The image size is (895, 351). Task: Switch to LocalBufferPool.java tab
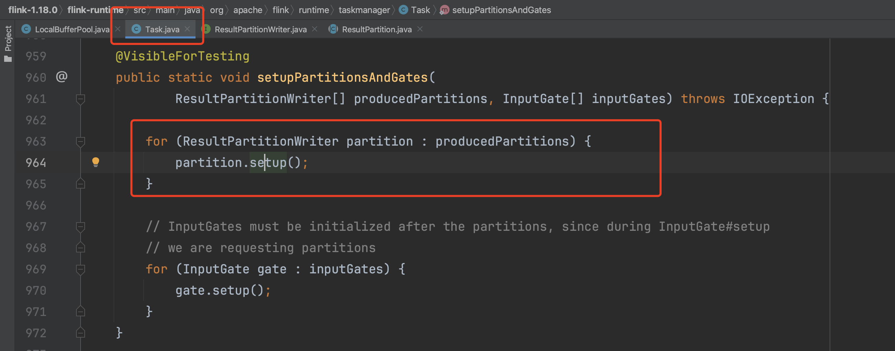72,30
